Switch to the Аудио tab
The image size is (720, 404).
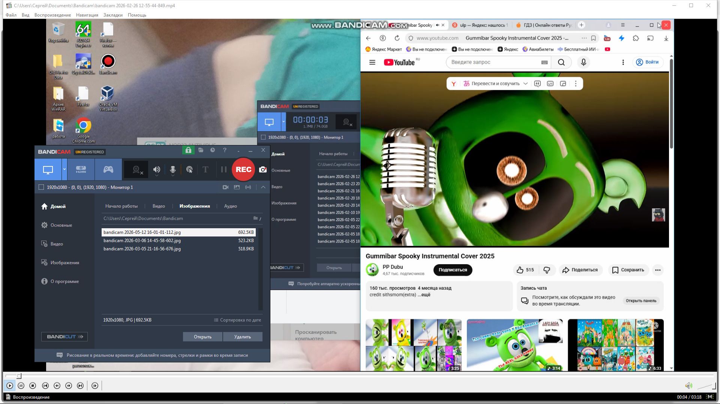[x=231, y=206]
